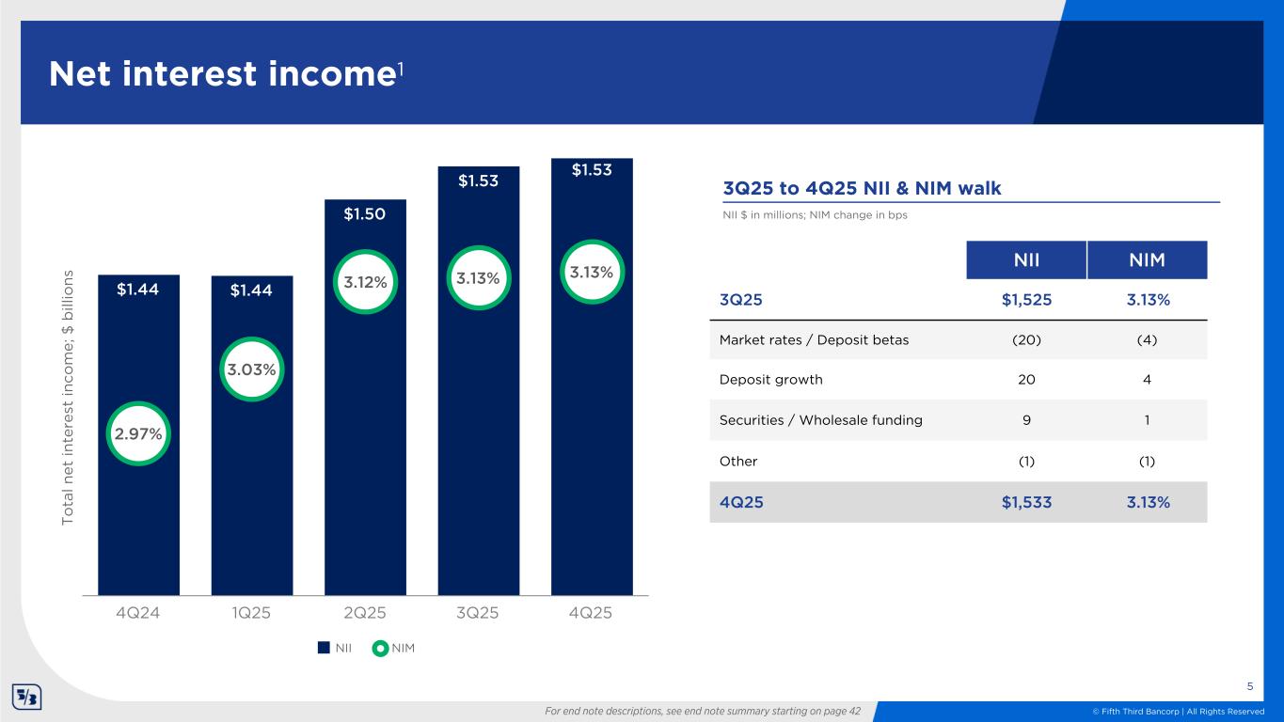Click the 3Q25 to 4Q25 walk heading
This screenshot has height=722, width=1284.
(862, 188)
